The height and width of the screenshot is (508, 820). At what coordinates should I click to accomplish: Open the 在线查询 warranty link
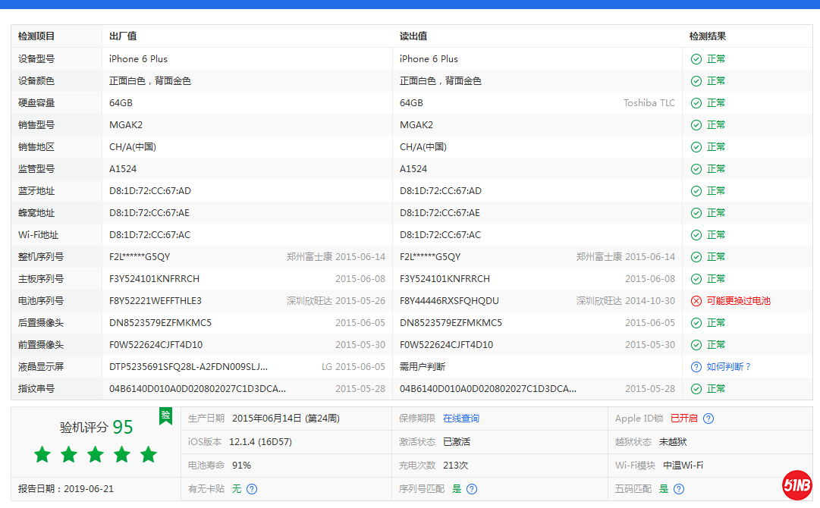click(461, 419)
